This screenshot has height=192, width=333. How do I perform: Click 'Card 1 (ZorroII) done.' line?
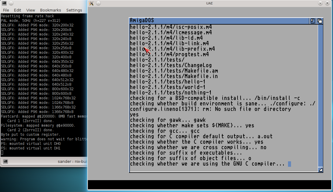click(31, 121)
